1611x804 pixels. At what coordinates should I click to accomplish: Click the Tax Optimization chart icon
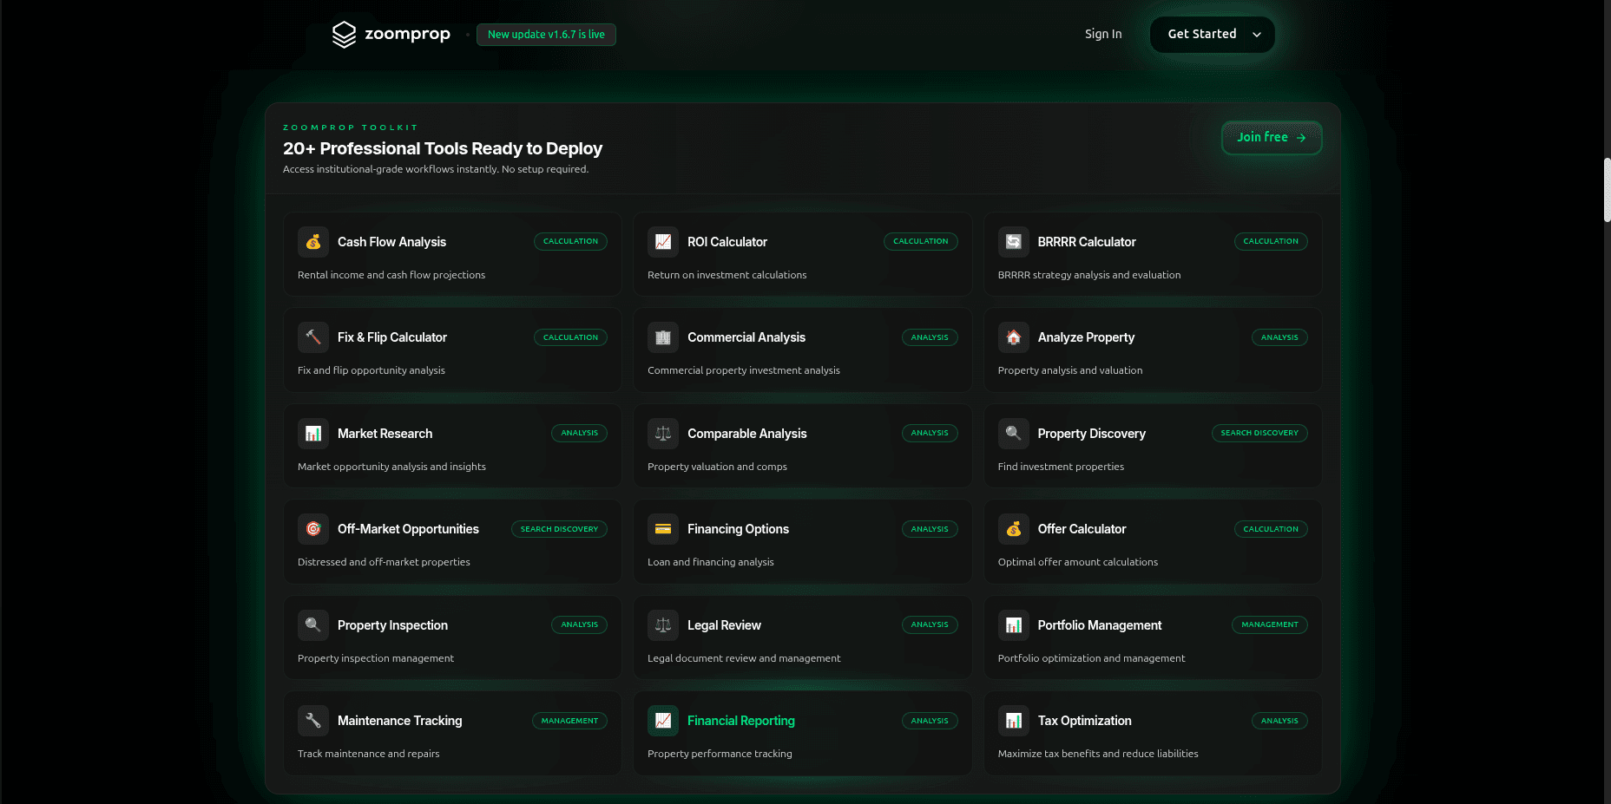(x=1014, y=721)
